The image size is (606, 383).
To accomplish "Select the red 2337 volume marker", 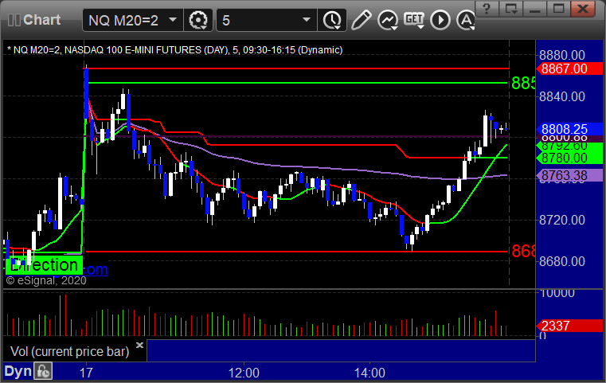I will [569, 326].
